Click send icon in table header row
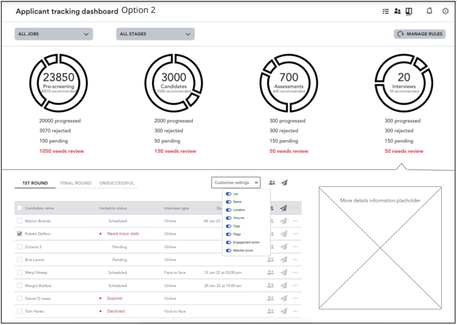 (283, 208)
